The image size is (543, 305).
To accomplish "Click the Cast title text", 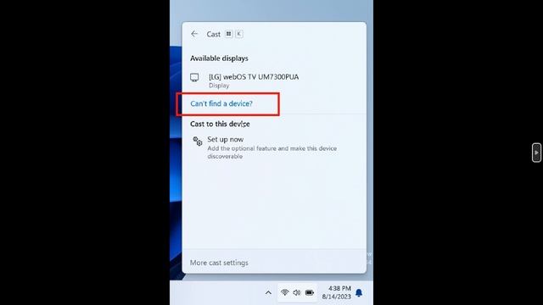I will pos(213,34).
